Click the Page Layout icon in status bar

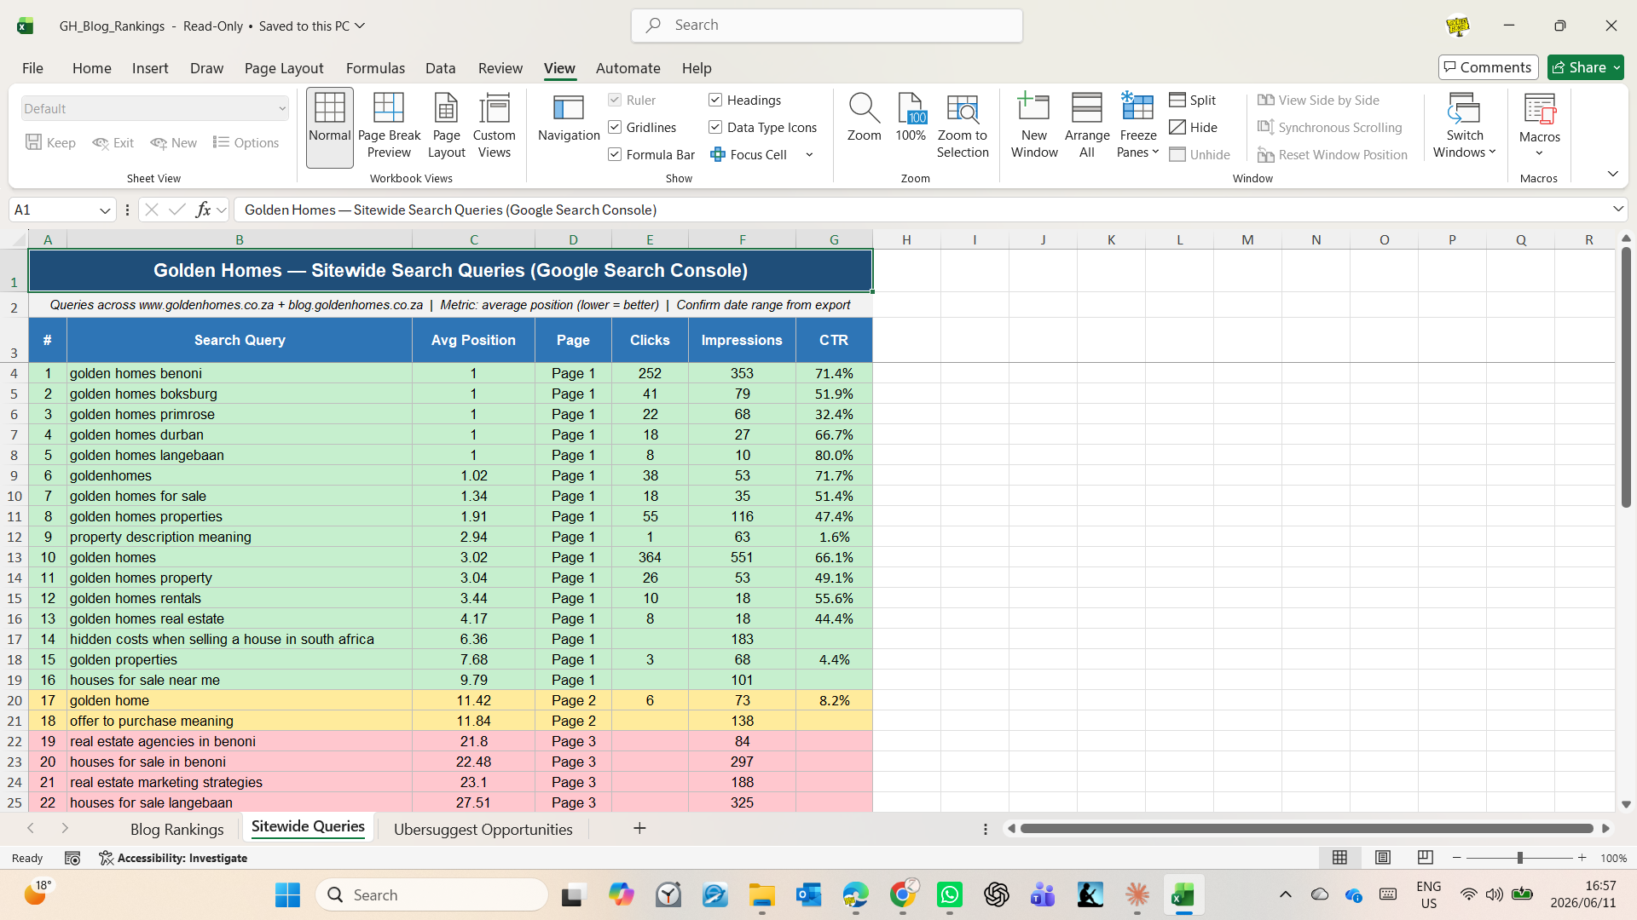(x=1383, y=858)
